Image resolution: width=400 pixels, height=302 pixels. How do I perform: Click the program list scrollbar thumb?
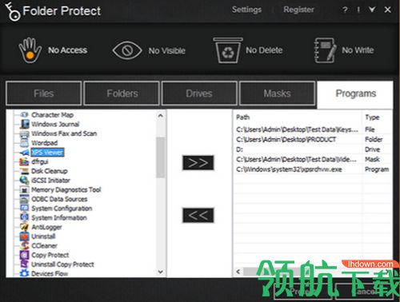pyautogui.click(x=161, y=157)
